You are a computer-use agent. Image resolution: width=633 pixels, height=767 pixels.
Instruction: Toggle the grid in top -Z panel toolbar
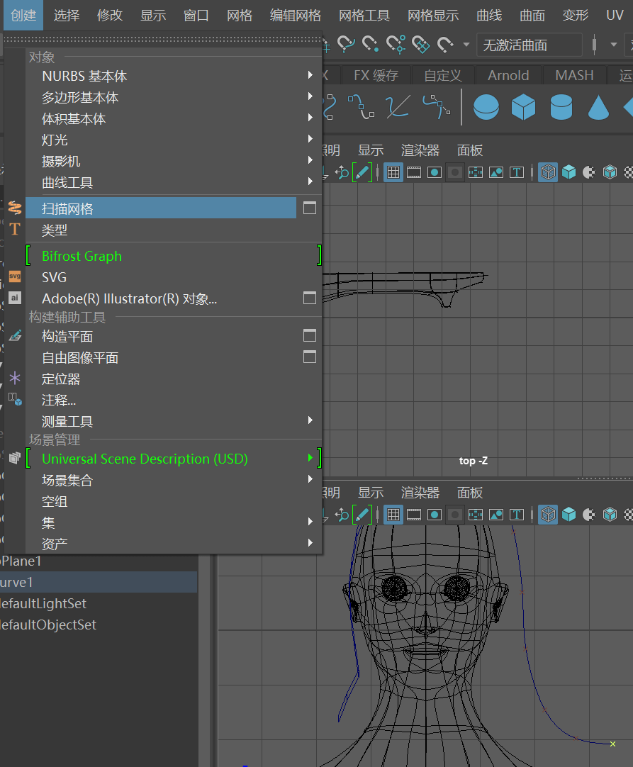click(x=393, y=172)
